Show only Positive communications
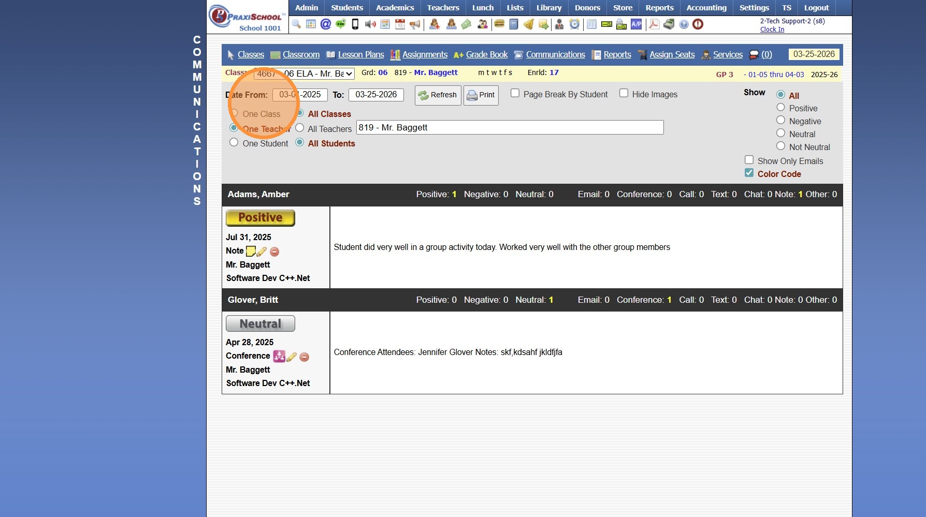The height and width of the screenshot is (517, 926). (x=781, y=107)
